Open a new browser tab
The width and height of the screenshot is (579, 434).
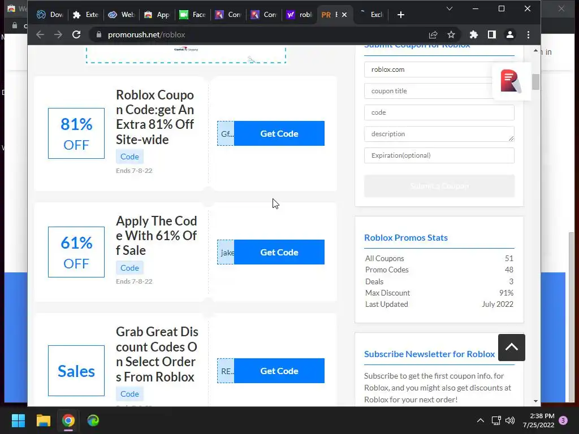401,15
